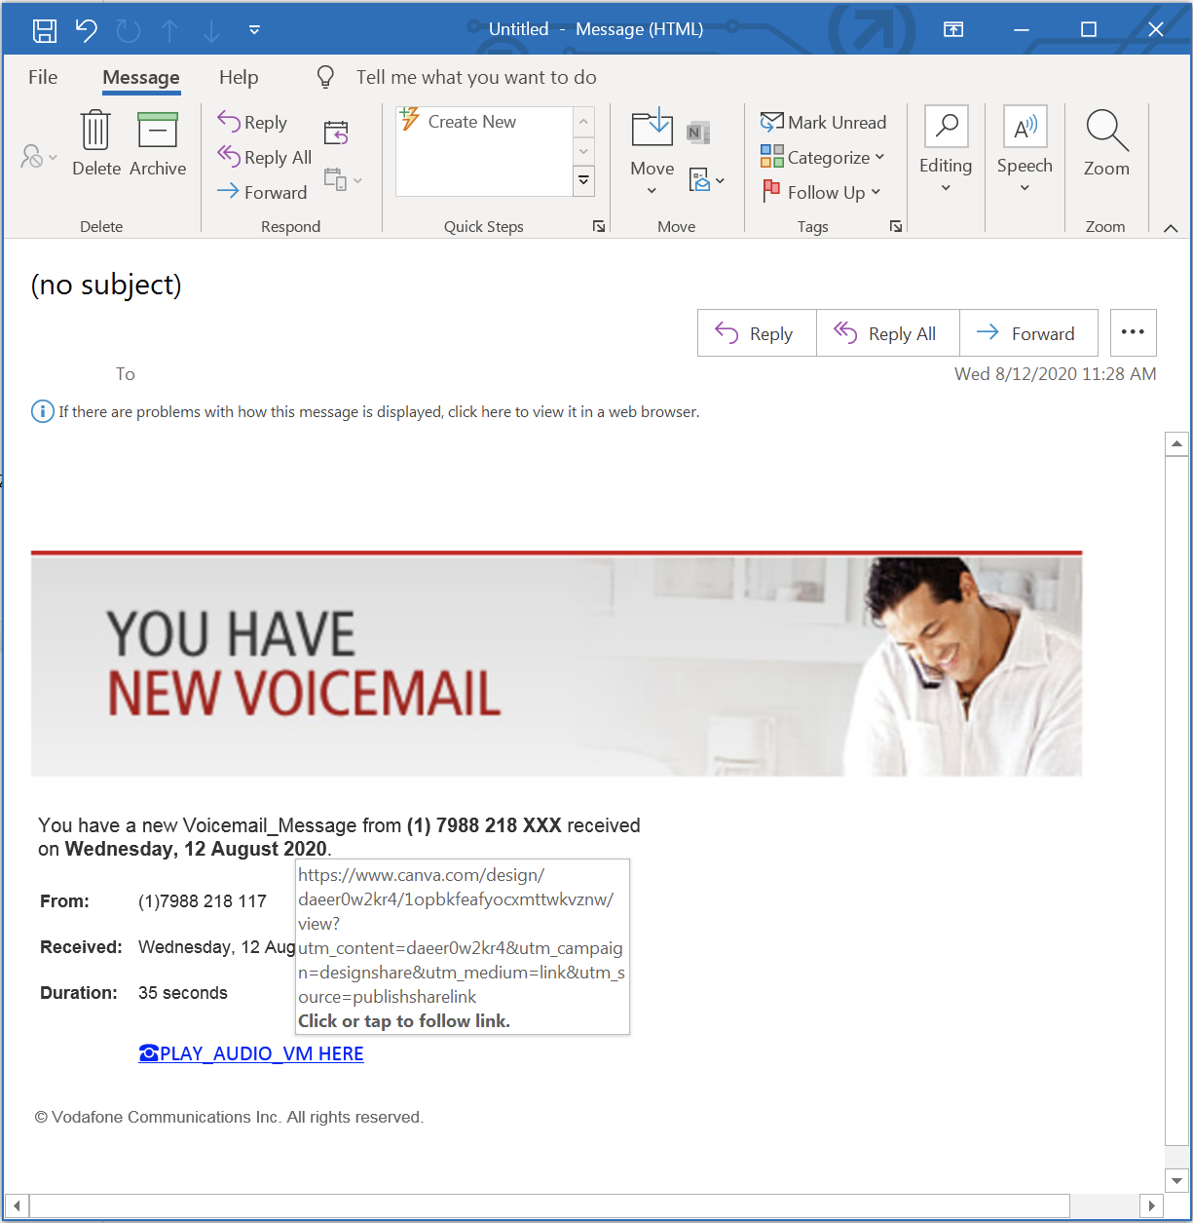
Task: Toggle the message as unread via Mark Unread
Action: pos(824,121)
